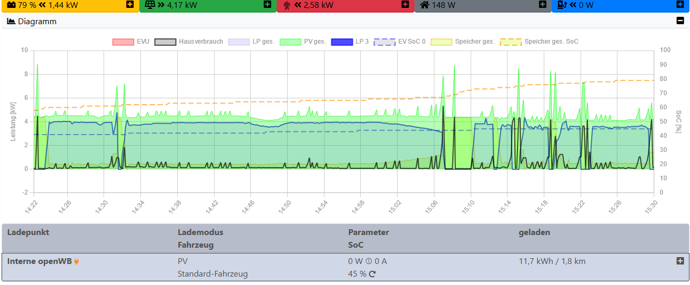Click the power pylon grid icon
This screenshot has height=285, width=690.
point(287,5)
